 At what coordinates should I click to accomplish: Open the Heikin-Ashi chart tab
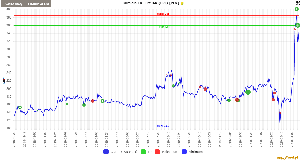pyautogui.click(x=39, y=4)
